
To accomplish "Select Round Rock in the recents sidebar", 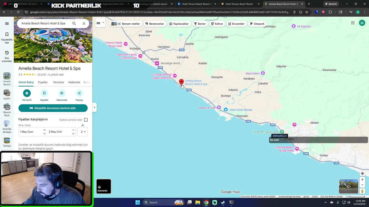I will (x=7, y=110).
